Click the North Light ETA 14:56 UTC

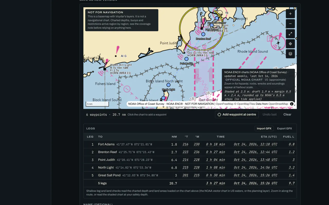(255, 168)
